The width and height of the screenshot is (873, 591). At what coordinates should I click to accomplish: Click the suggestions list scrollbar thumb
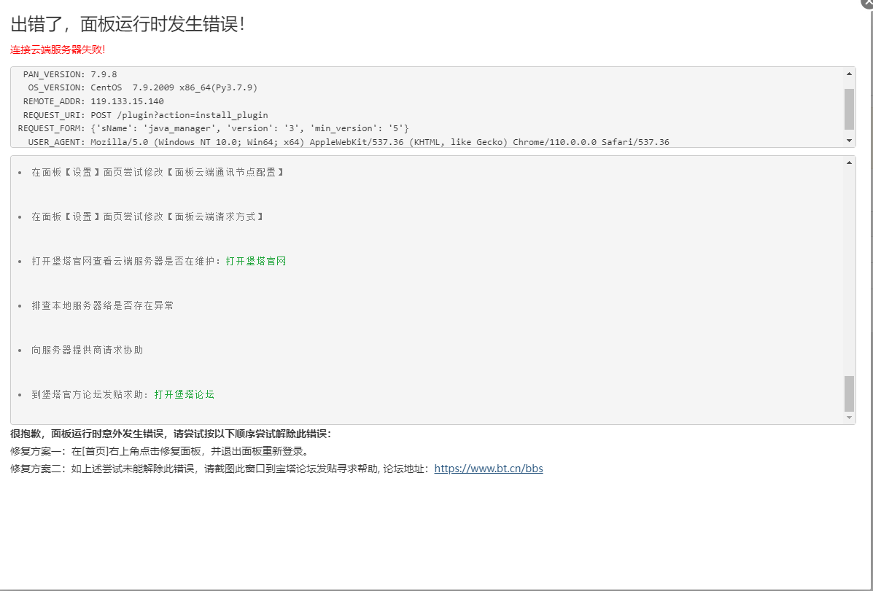[849, 394]
